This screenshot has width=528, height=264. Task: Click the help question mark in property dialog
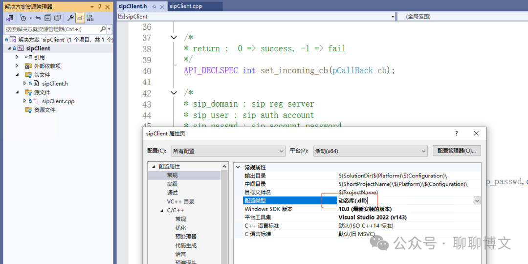click(456, 133)
